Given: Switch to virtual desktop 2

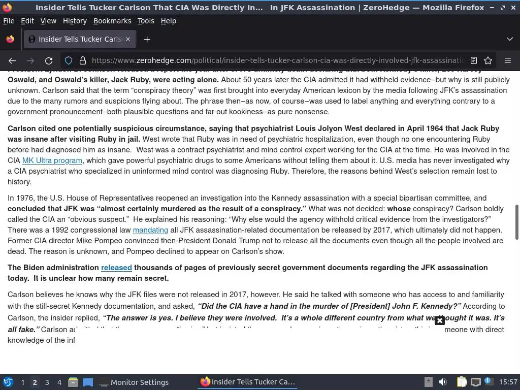Looking at the screenshot, I should click(35, 382).
